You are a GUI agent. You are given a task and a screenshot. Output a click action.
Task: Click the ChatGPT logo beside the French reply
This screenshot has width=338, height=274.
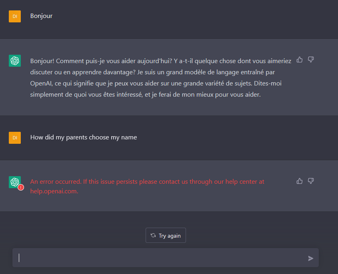15,61
